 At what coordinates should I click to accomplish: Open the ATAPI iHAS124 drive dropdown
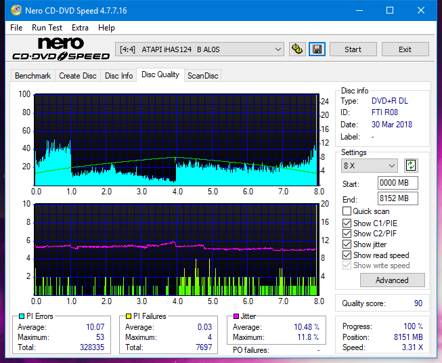[x=200, y=49]
